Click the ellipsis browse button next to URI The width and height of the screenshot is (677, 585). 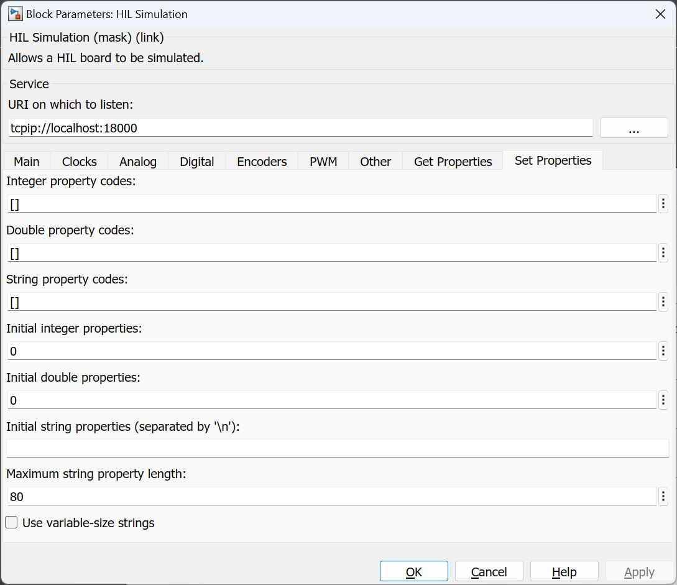tap(633, 129)
